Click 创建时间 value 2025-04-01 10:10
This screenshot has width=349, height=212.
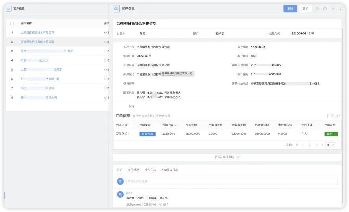pos(303,33)
